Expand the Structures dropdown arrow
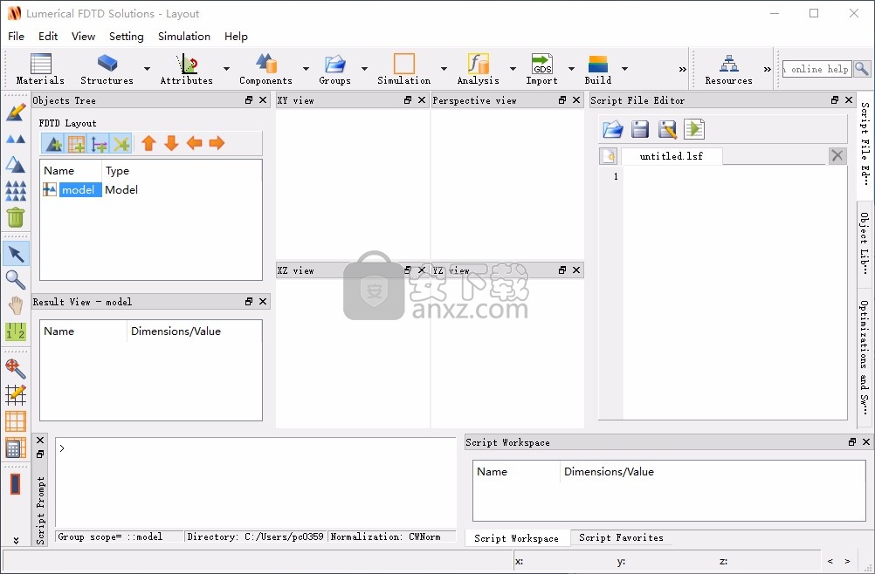The width and height of the screenshot is (875, 574). pos(147,69)
